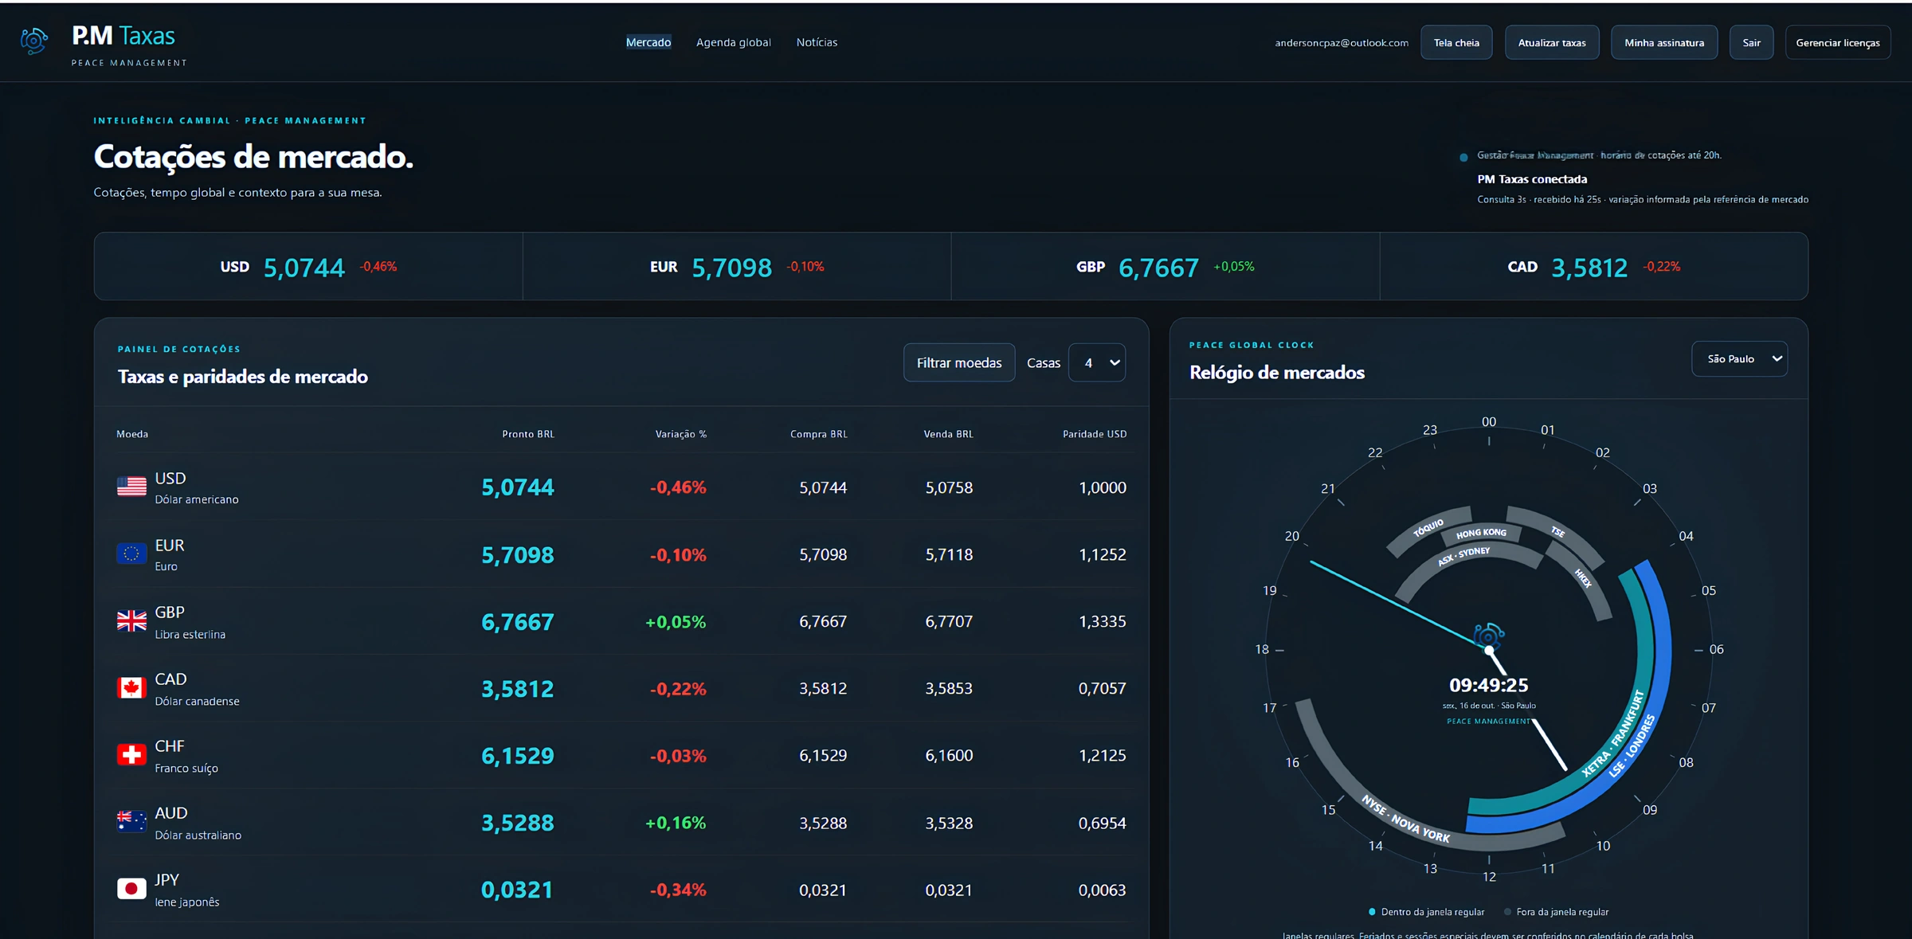Click the PM Taxas logo icon
The image size is (1912, 939).
click(34, 41)
